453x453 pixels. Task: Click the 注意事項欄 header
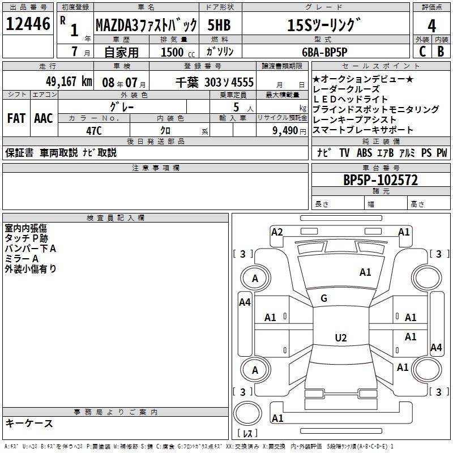[x=155, y=168]
